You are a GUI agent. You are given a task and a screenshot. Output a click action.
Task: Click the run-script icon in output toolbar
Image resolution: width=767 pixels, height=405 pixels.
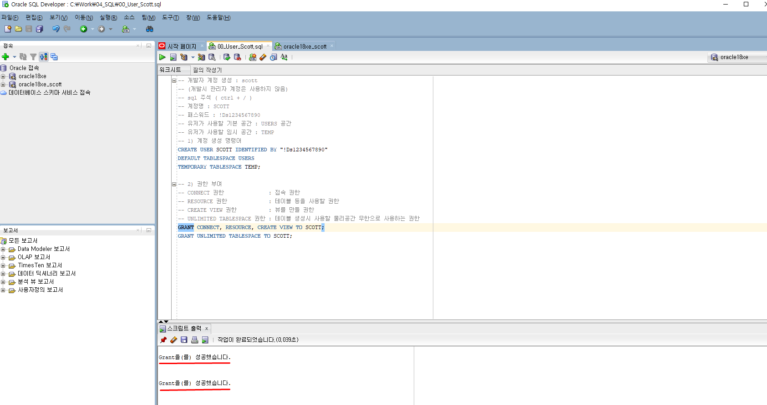tap(205, 340)
